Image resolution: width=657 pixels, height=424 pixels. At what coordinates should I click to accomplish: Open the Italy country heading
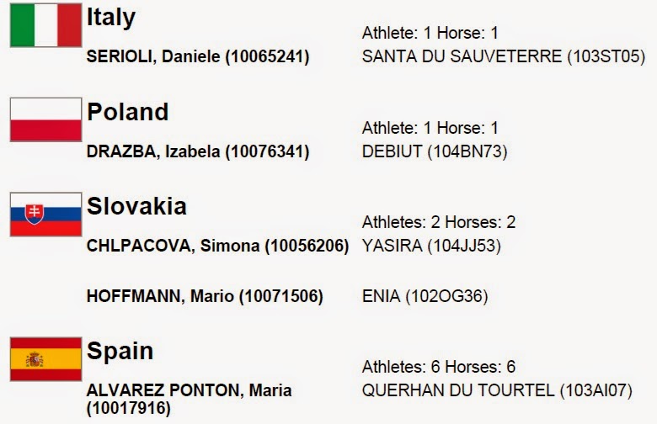pyautogui.click(x=111, y=18)
